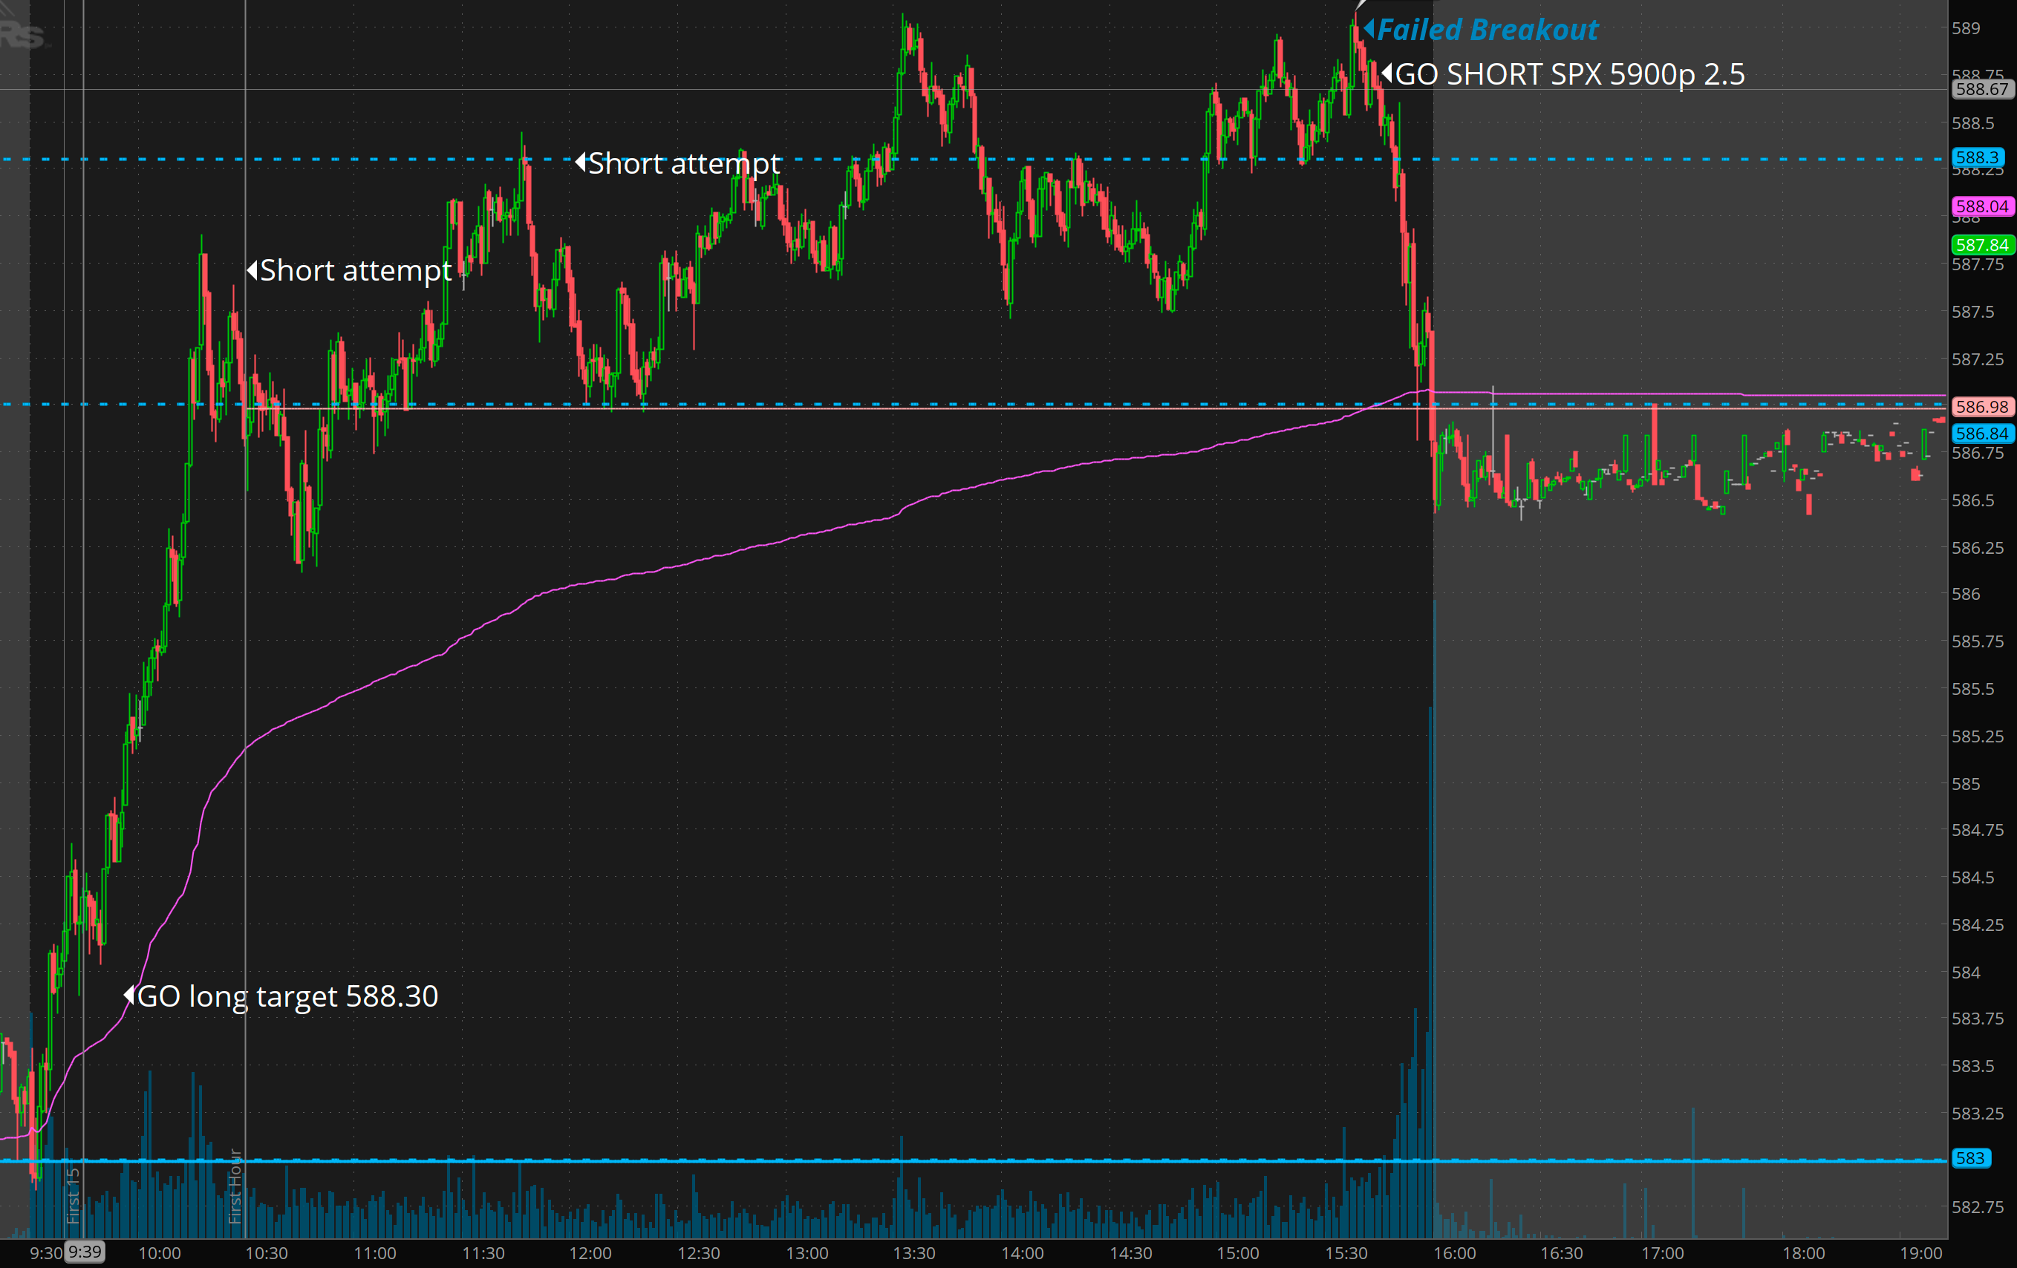Click the 12:00 label on time axis
The height and width of the screenshot is (1268, 2017).
click(x=590, y=1253)
